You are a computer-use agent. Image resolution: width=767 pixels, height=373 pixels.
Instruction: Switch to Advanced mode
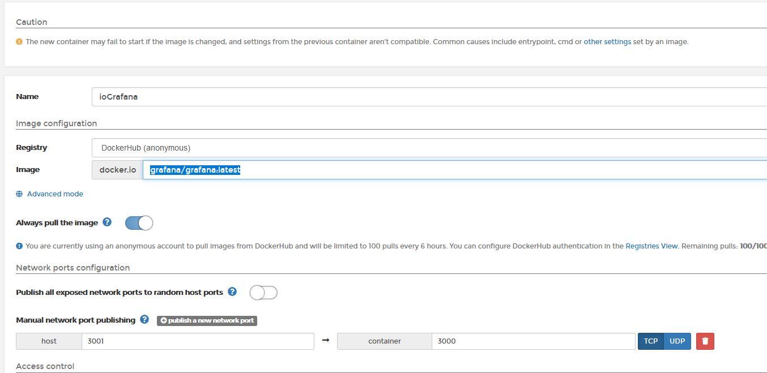tap(55, 194)
